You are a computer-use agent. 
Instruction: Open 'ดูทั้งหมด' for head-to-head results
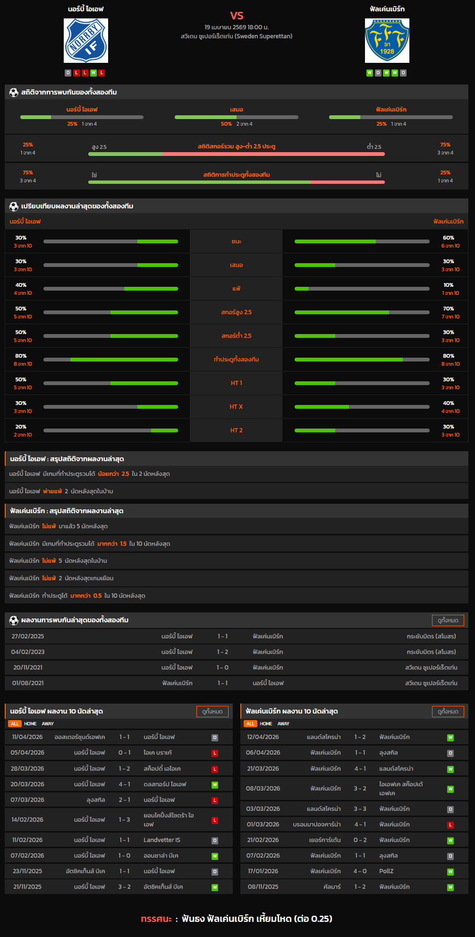click(448, 620)
